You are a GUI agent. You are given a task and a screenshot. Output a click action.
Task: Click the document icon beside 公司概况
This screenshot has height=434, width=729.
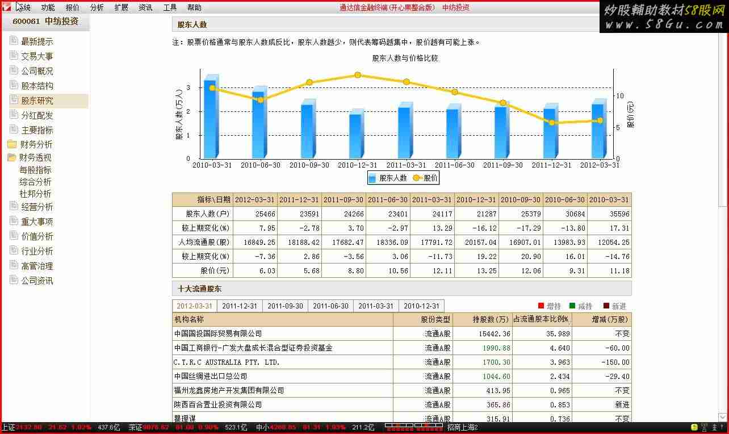pyautogui.click(x=14, y=70)
